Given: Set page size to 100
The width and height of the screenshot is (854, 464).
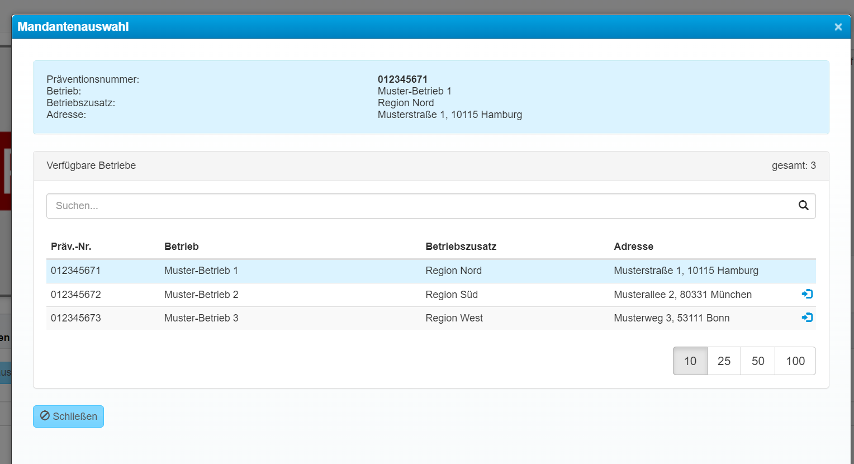Looking at the screenshot, I should pyautogui.click(x=795, y=361).
